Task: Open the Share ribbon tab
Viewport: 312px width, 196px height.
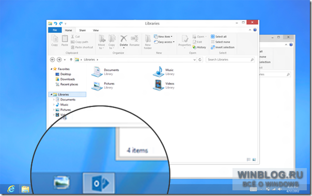Action: [x=82, y=31]
